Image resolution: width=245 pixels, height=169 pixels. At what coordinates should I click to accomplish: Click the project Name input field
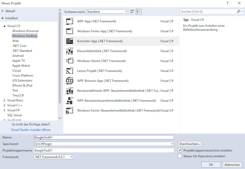point(104,137)
